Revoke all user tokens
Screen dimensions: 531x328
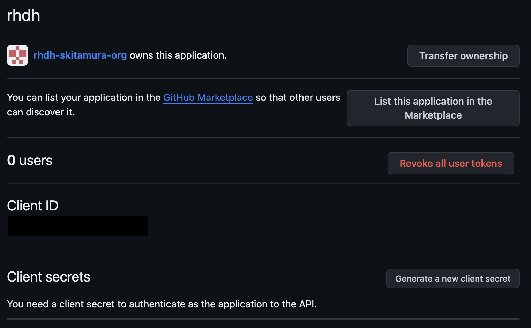[451, 163]
